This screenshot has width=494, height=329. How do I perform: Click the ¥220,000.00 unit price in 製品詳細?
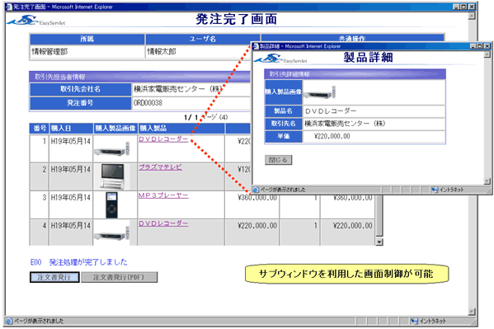[332, 136]
